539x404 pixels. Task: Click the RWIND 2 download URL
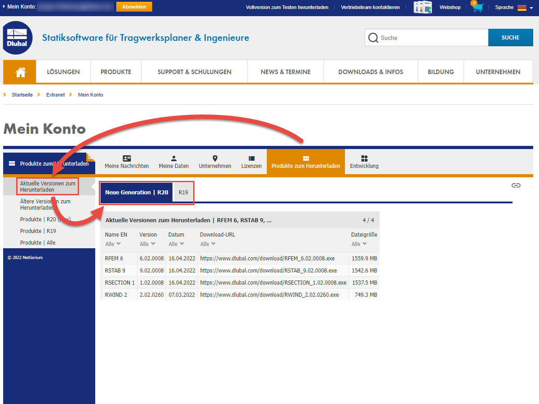point(269,294)
